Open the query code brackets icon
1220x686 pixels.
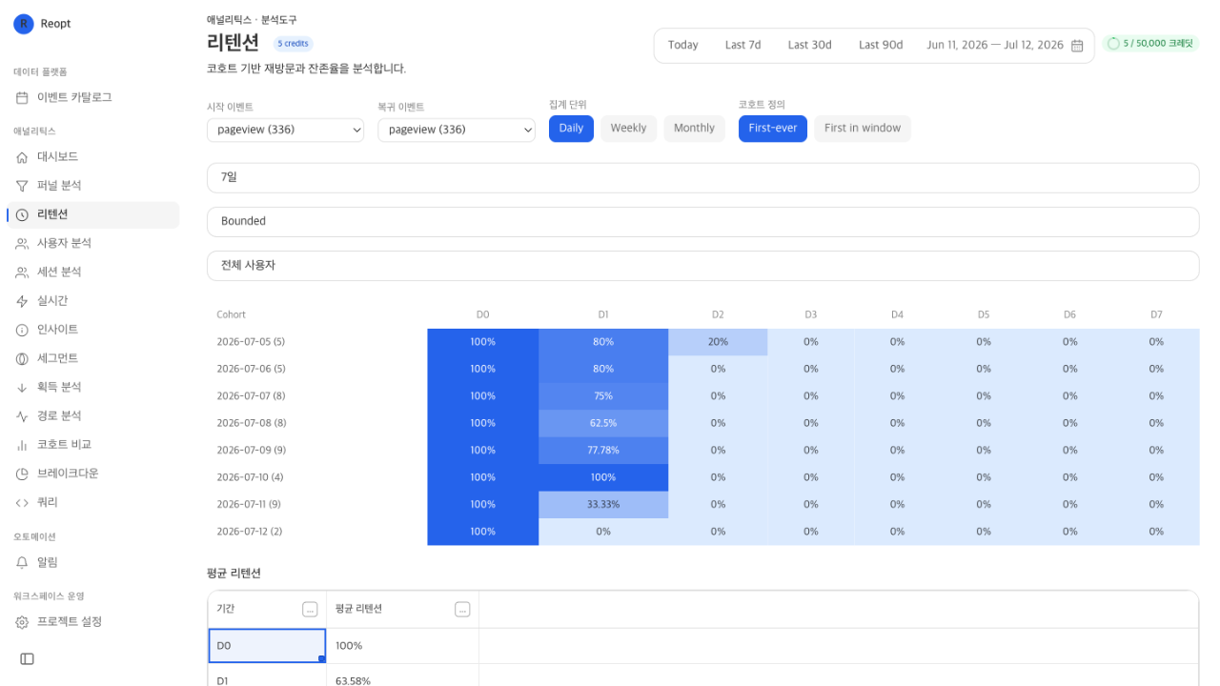pyautogui.click(x=22, y=503)
